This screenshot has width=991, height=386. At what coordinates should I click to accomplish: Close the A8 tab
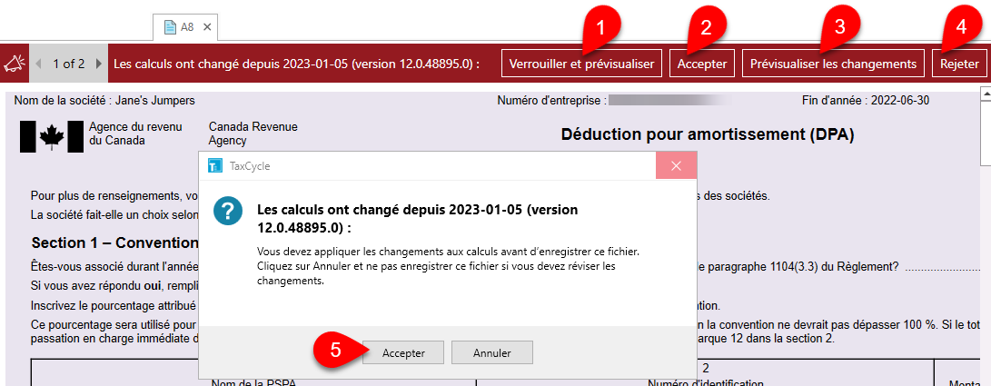pyautogui.click(x=207, y=27)
